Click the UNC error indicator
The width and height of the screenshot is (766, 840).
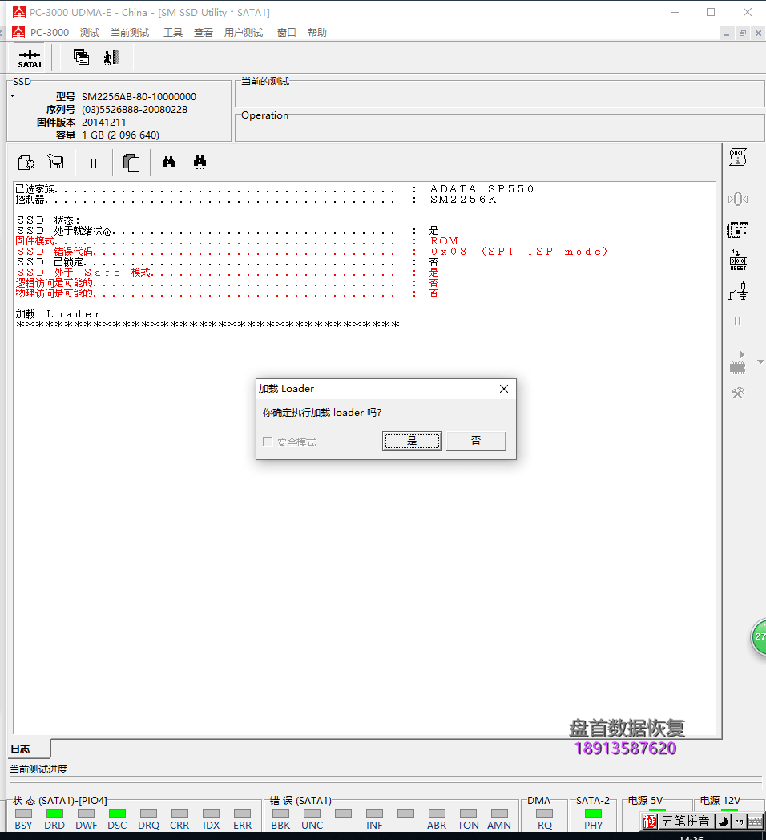[x=312, y=814]
